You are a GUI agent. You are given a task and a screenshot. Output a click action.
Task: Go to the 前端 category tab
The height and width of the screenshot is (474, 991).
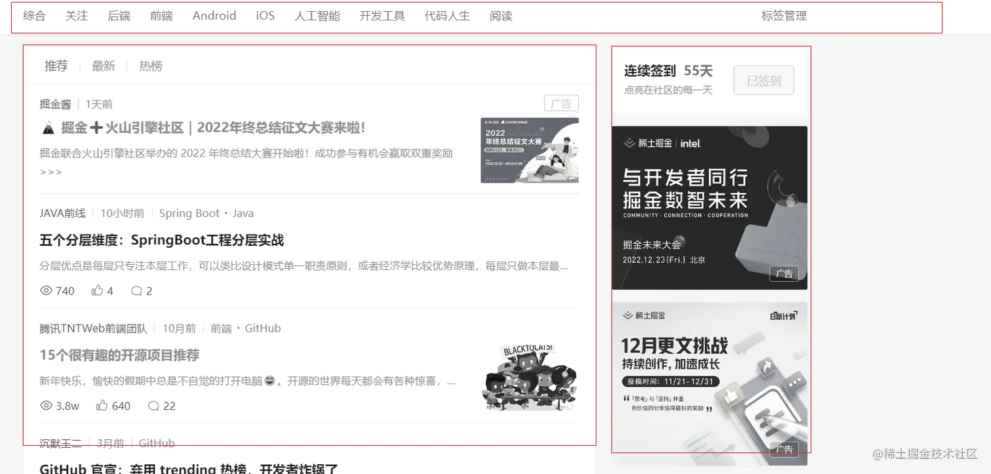pos(161,16)
